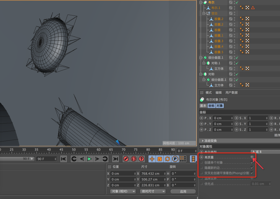Screen dimensions: 280x199
Task: Open the 绝对尺寸 dropdown
Action: (x=153, y=191)
